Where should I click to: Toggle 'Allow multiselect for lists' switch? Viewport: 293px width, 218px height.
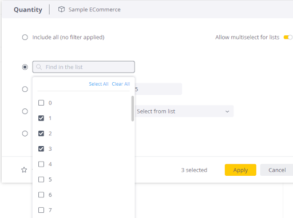pyautogui.click(x=288, y=37)
